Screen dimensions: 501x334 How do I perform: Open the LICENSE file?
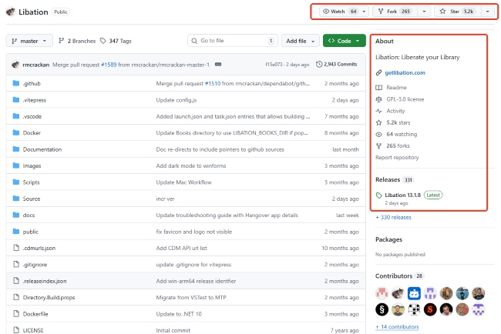[x=33, y=330]
